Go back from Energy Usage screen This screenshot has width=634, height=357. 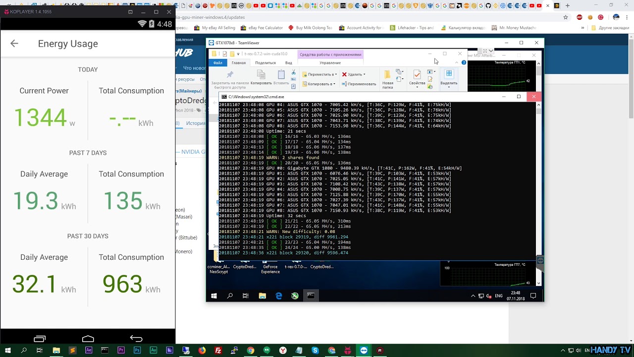14,44
